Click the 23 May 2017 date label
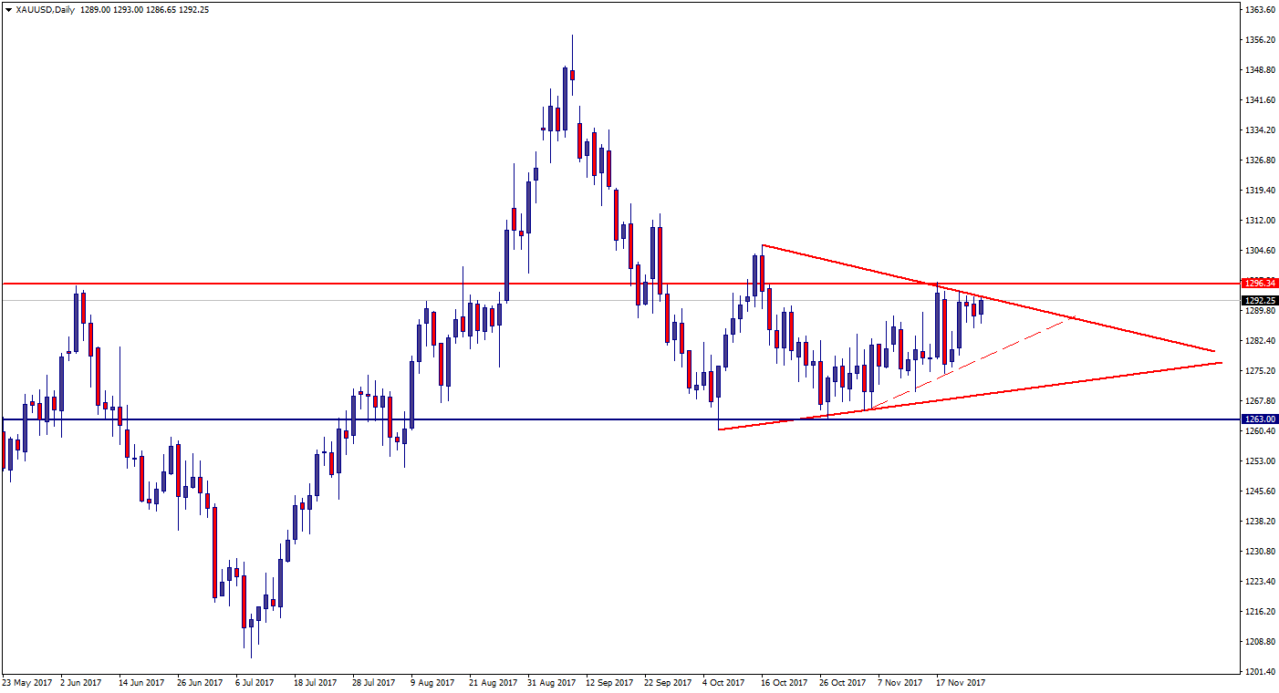 pyautogui.click(x=27, y=682)
